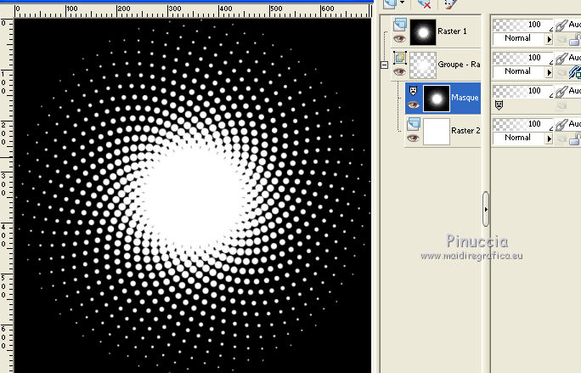Select the Groupe layer thumbnail
The width and height of the screenshot is (581, 373).
click(423, 65)
